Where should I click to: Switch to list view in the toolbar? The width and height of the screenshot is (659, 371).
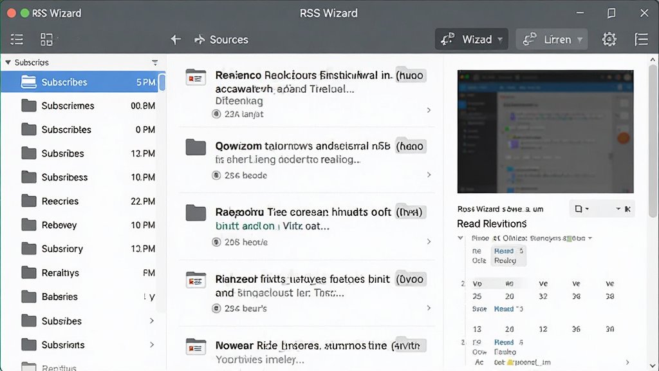point(17,39)
